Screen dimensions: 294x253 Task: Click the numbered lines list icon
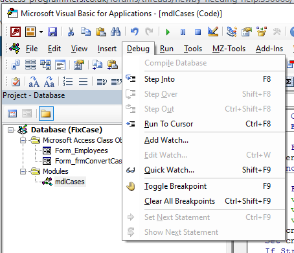point(68,82)
